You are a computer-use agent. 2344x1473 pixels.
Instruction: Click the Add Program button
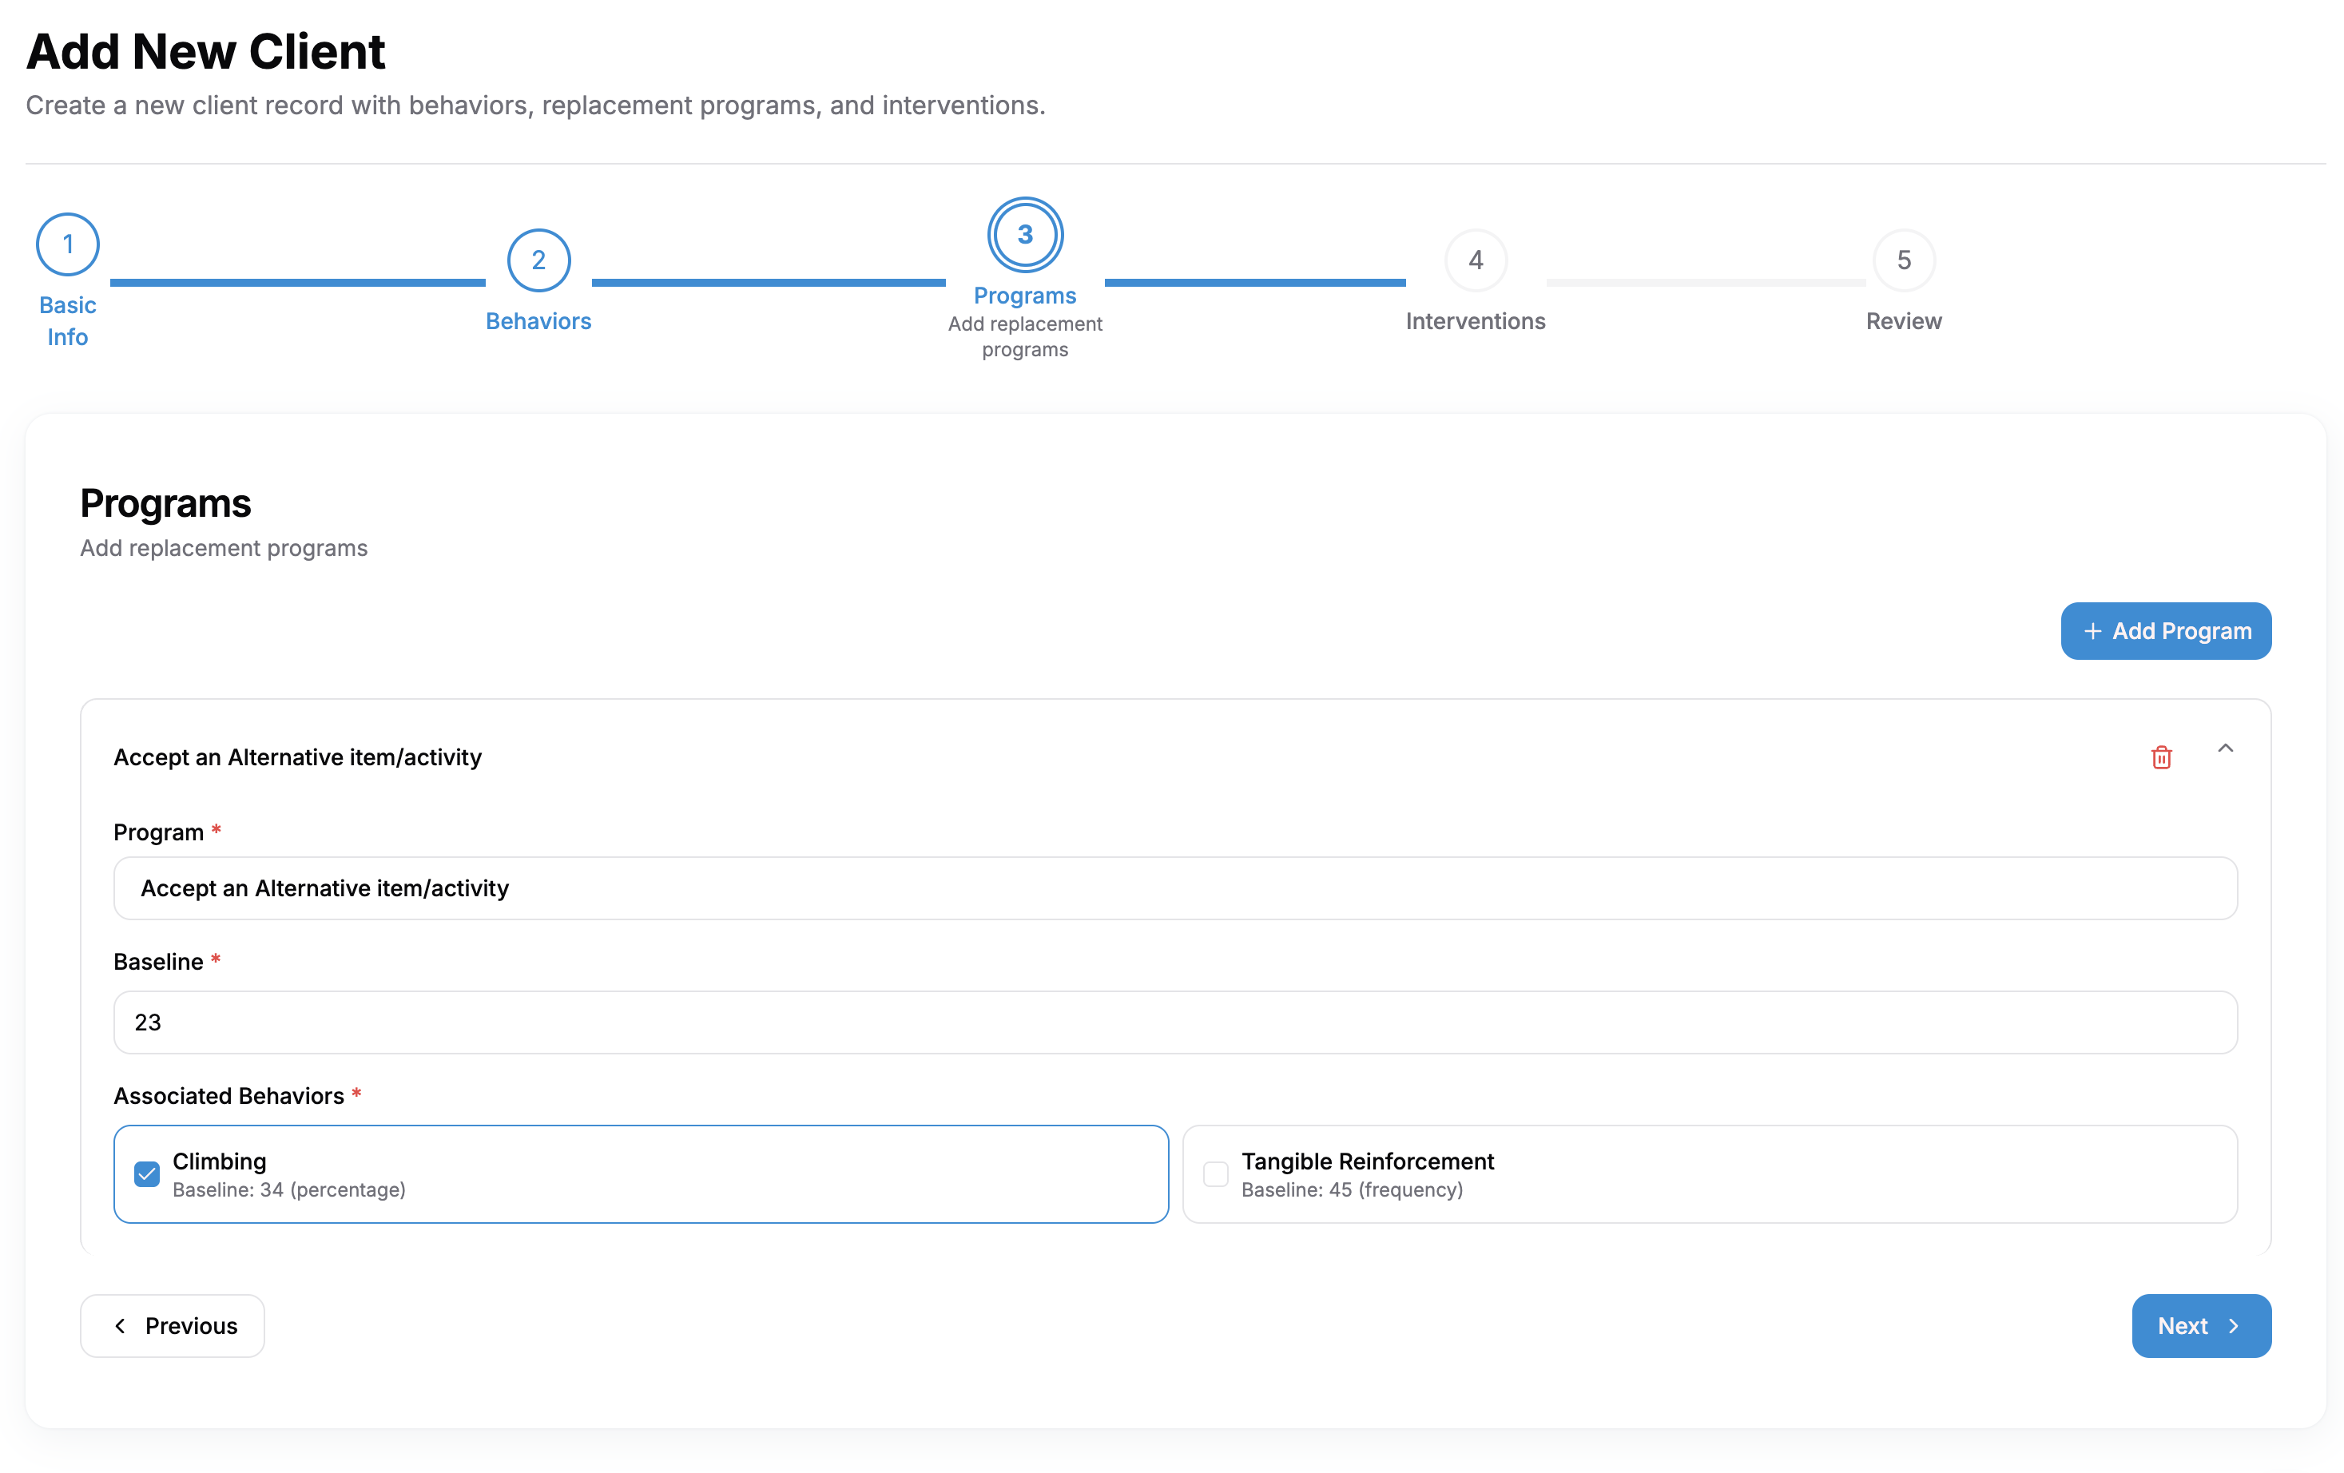click(2166, 631)
